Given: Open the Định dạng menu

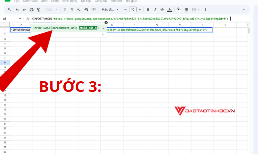Looking at the screenshot, I should pyautogui.click(x=70, y=1).
